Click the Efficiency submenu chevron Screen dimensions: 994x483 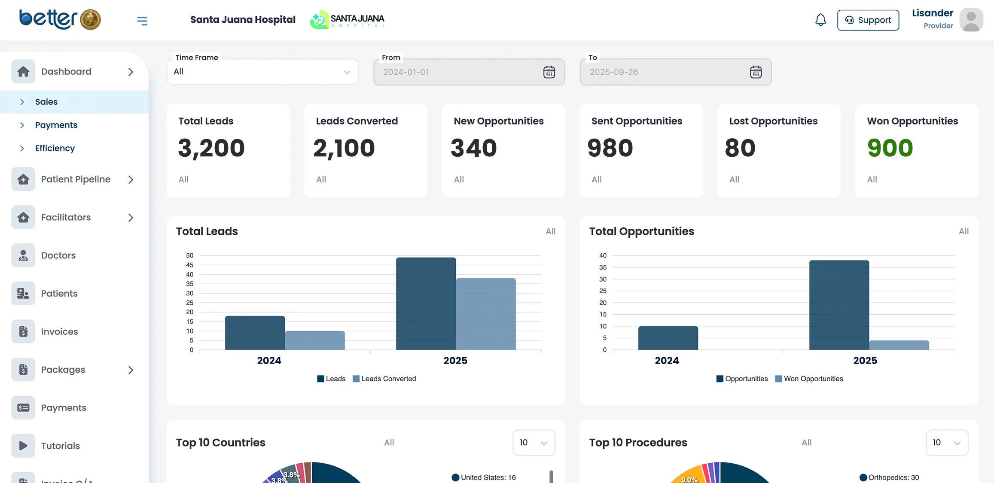[x=22, y=148]
